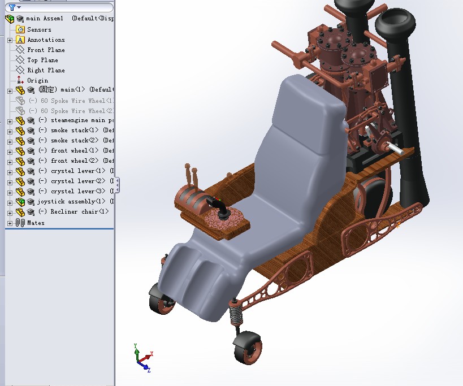463x386 pixels.
Task: Select the main Assem1 top-level assembly icon
Action: 10,19
